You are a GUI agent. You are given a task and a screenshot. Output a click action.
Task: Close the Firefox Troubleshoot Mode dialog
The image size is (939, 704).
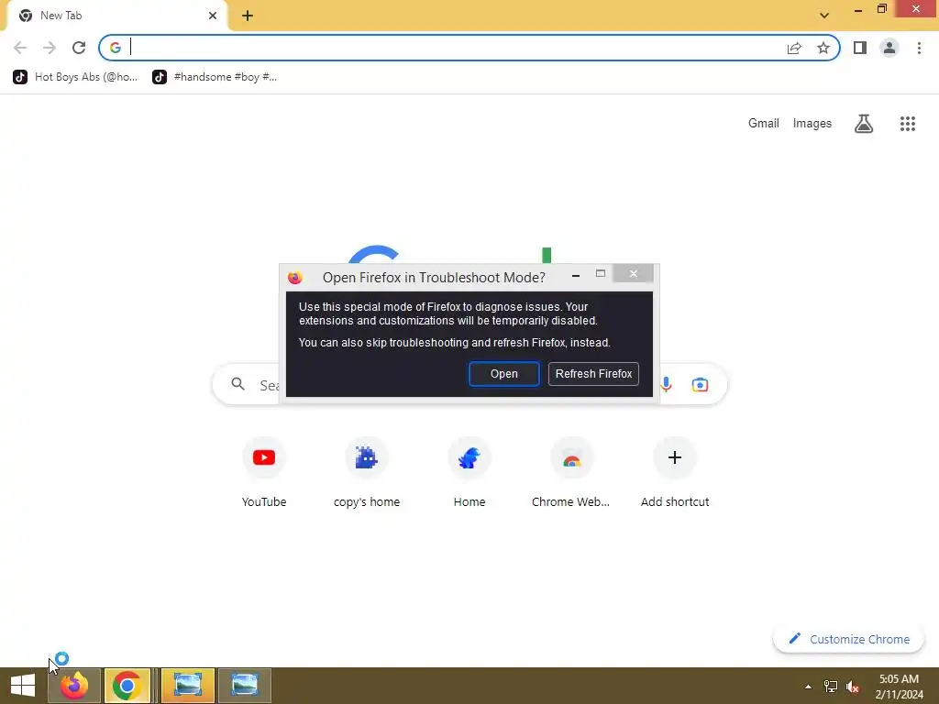click(x=633, y=273)
